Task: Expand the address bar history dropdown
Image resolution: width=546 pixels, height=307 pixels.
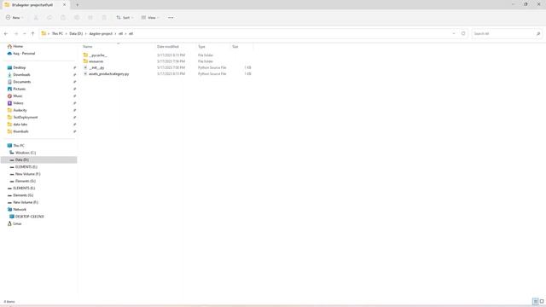Action: pyautogui.click(x=454, y=34)
